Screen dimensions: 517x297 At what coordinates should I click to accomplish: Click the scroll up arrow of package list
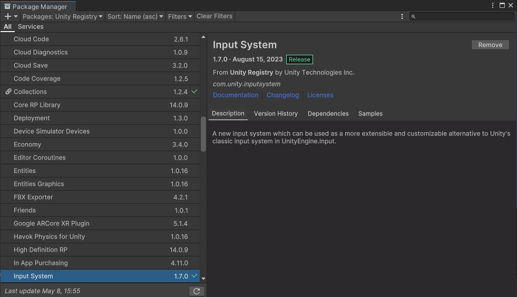click(x=203, y=37)
